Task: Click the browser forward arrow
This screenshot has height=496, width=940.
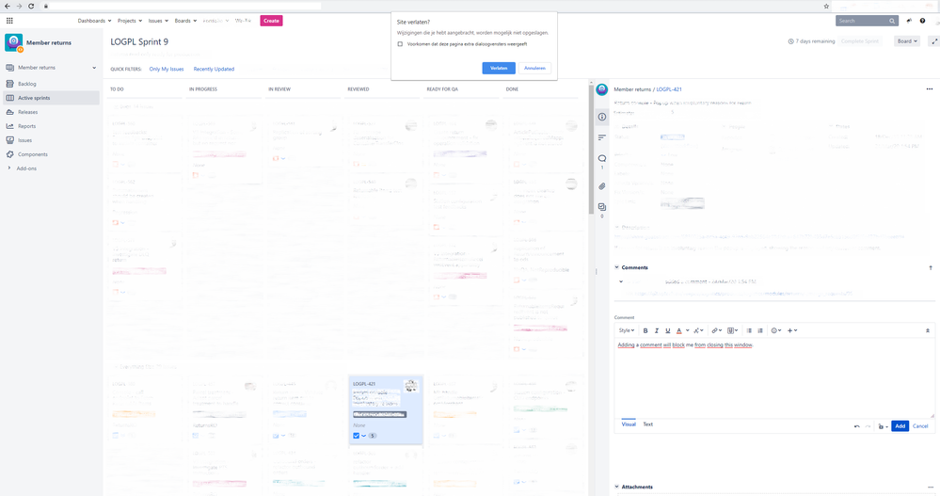Action: 19,6
